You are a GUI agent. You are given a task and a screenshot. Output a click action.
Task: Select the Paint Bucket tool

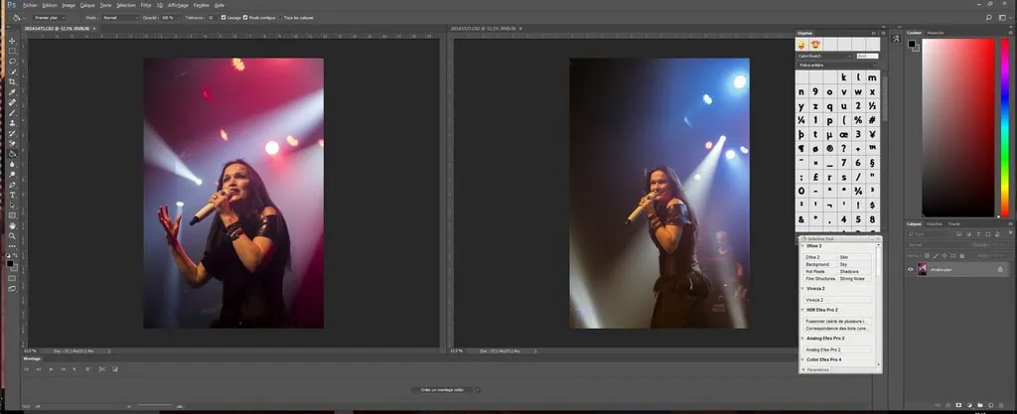point(12,153)
